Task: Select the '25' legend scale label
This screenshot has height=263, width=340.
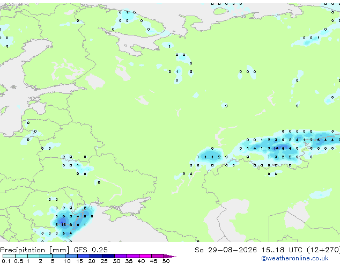Action: (x=104, y=261)
